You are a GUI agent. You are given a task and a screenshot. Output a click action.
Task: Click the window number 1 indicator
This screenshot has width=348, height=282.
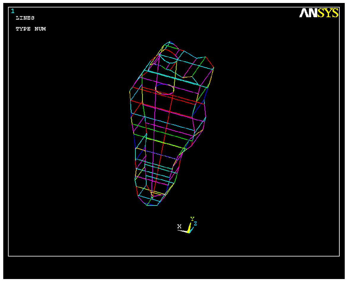click(x=12, y=11)
